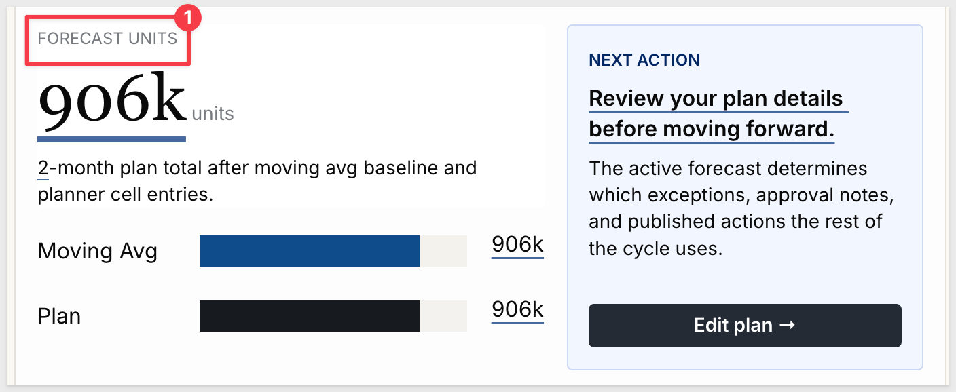Viewport: 956px width, 392px height.
Task: Open the Plan 906k value link
Action: click(517, 310)
